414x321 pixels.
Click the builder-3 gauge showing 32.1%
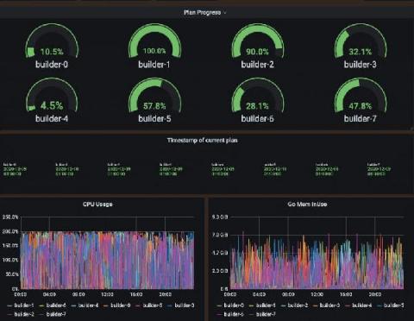click(361, 41)
